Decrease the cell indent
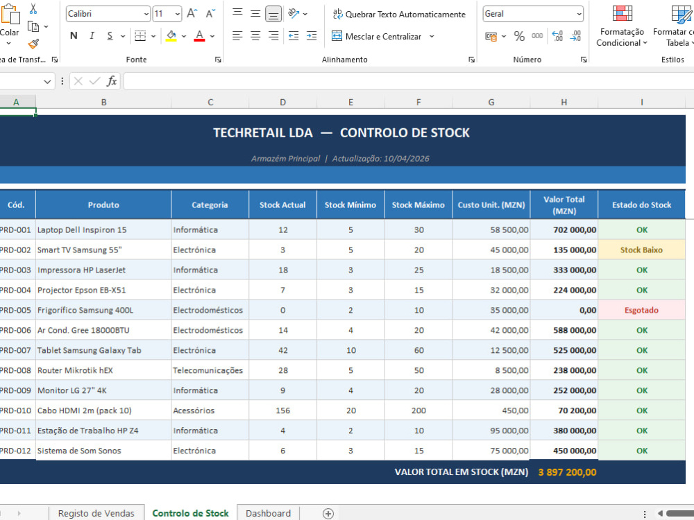 pyautogui.click(x=294, y=36)
